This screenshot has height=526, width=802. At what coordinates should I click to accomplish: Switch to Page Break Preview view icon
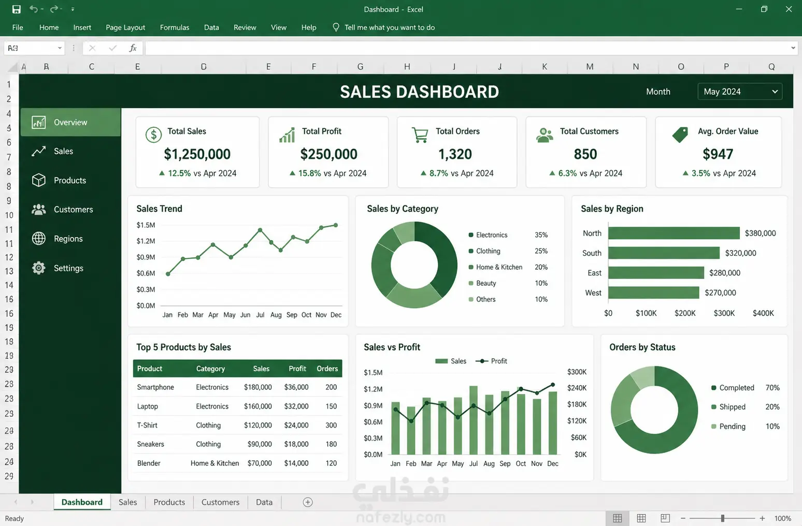(x=665, y=518)
